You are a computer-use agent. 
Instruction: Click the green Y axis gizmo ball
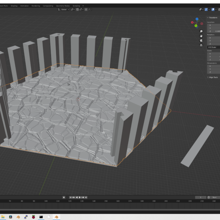point(196,26)
